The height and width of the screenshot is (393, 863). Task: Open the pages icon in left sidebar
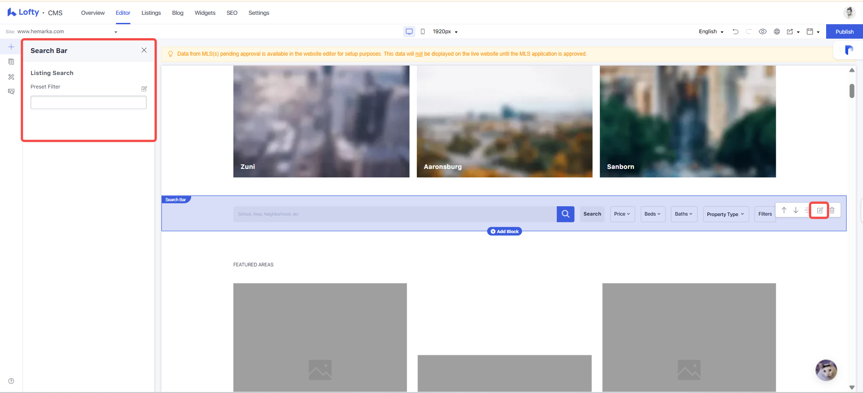11,62
